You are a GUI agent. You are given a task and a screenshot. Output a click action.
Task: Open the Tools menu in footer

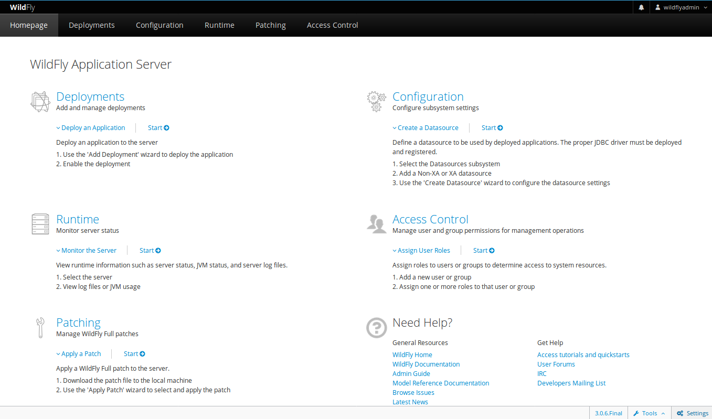tap(649, 413)
